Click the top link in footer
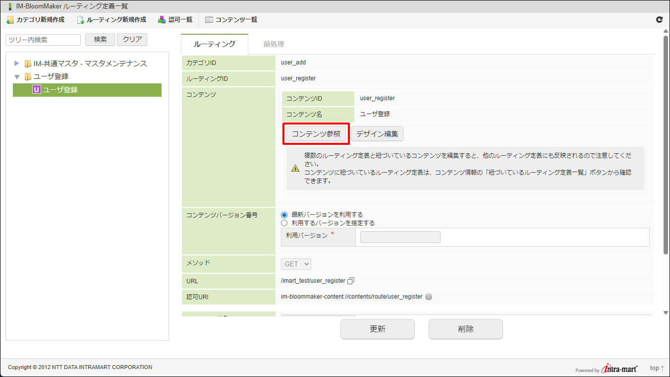This screenshot has height=377, width=670. coord(657,368)
